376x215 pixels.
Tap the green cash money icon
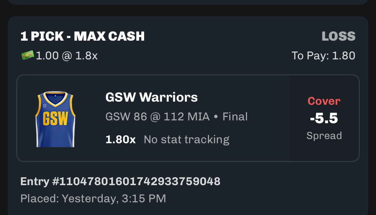(27, 55)
